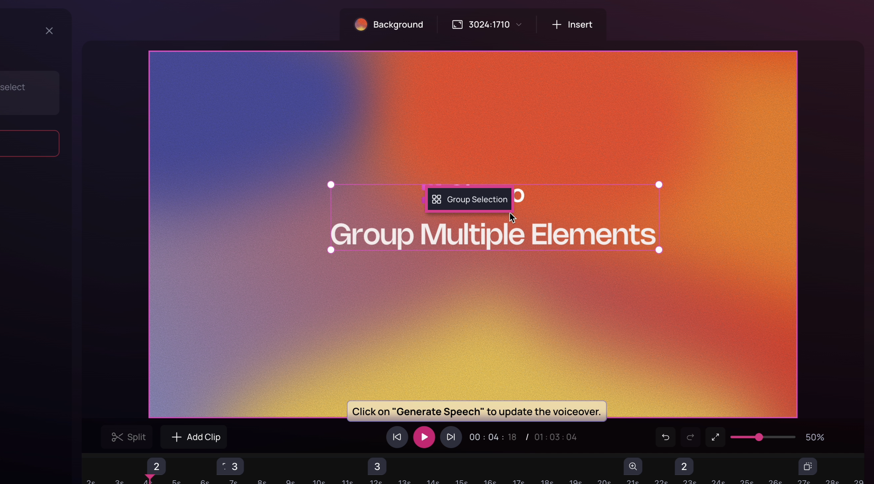This screenshot has height=484, width=874.
Task: Select timeline marker 3 with bracket icon
Action: tap(230, 466)
